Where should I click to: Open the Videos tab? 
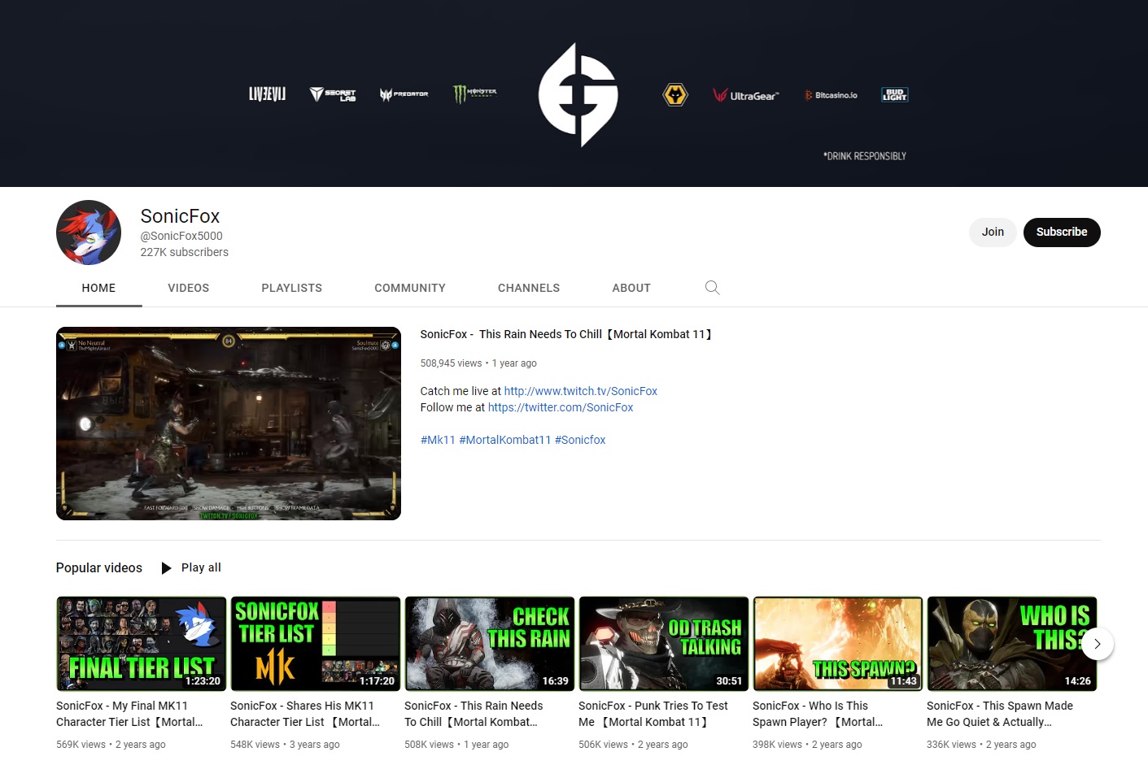[x=188, y=288]
